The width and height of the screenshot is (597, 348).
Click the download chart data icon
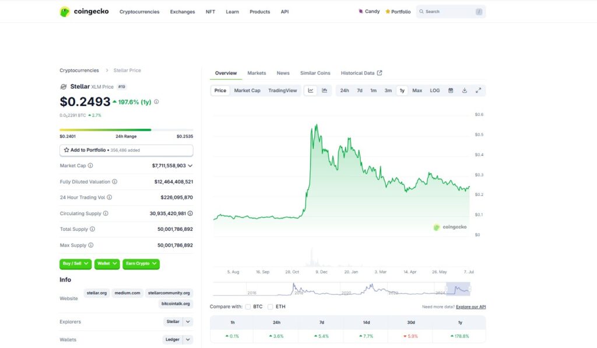465,90
